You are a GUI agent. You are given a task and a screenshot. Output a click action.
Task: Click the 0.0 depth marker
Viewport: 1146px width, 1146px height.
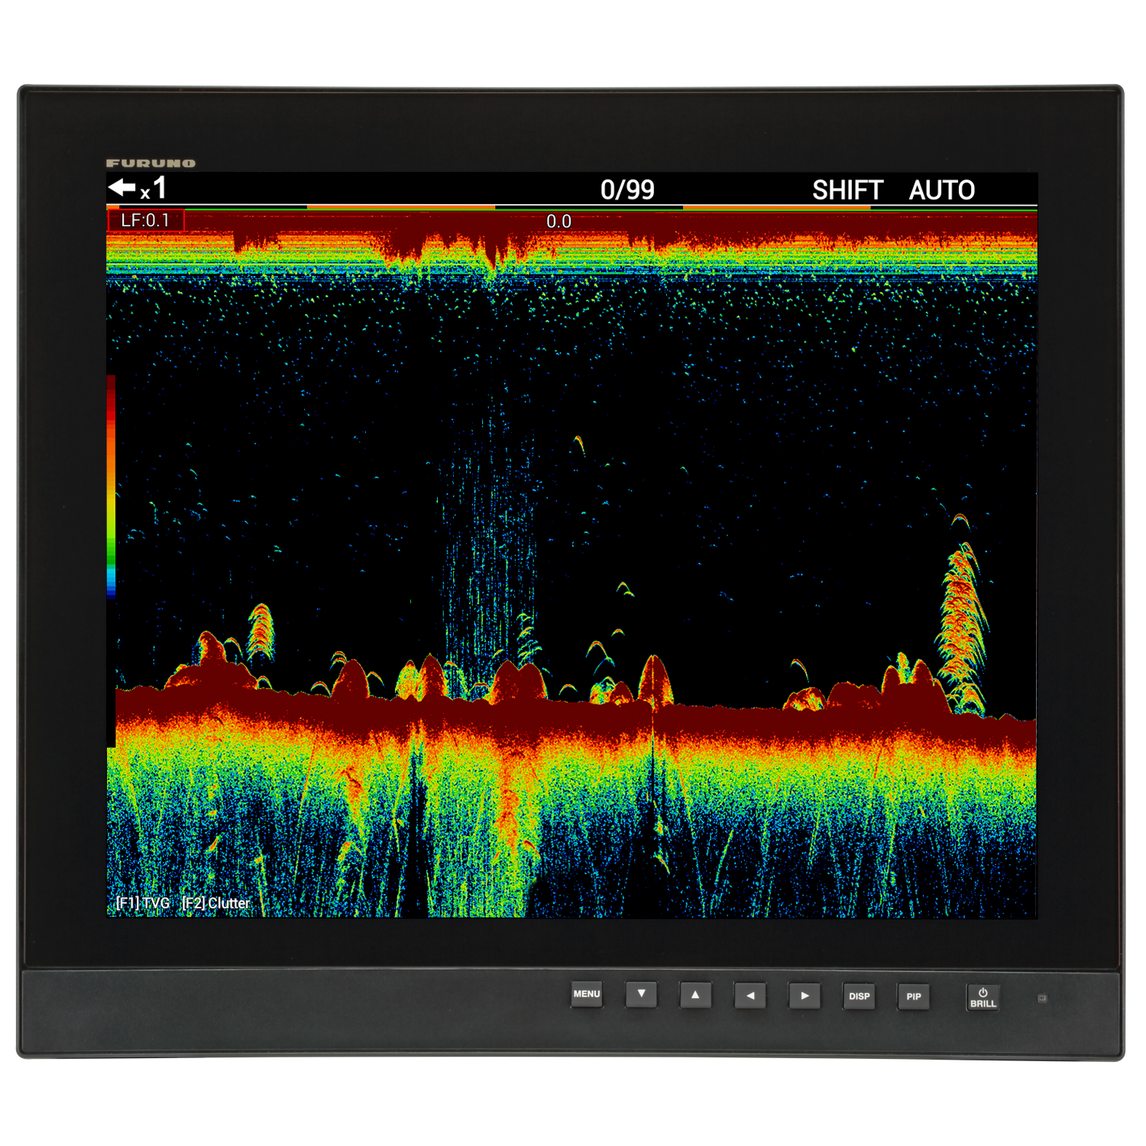click(558, 221)
